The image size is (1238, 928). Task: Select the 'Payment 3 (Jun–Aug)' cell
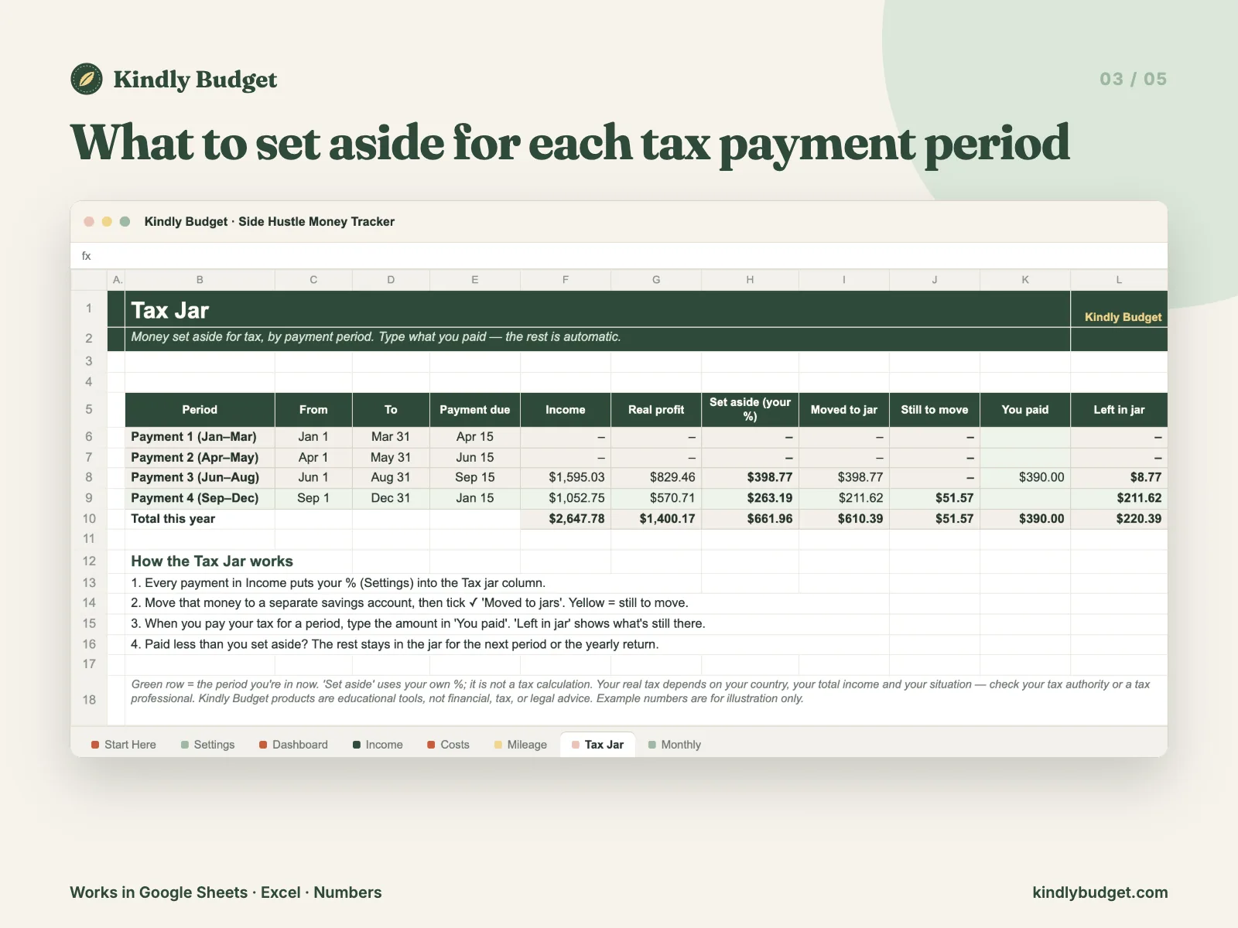200,478
